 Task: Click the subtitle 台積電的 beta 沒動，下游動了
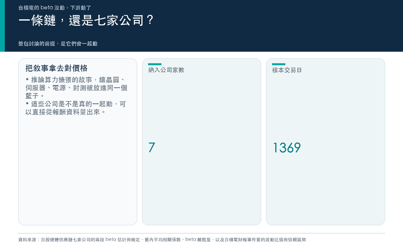(55, 8)
